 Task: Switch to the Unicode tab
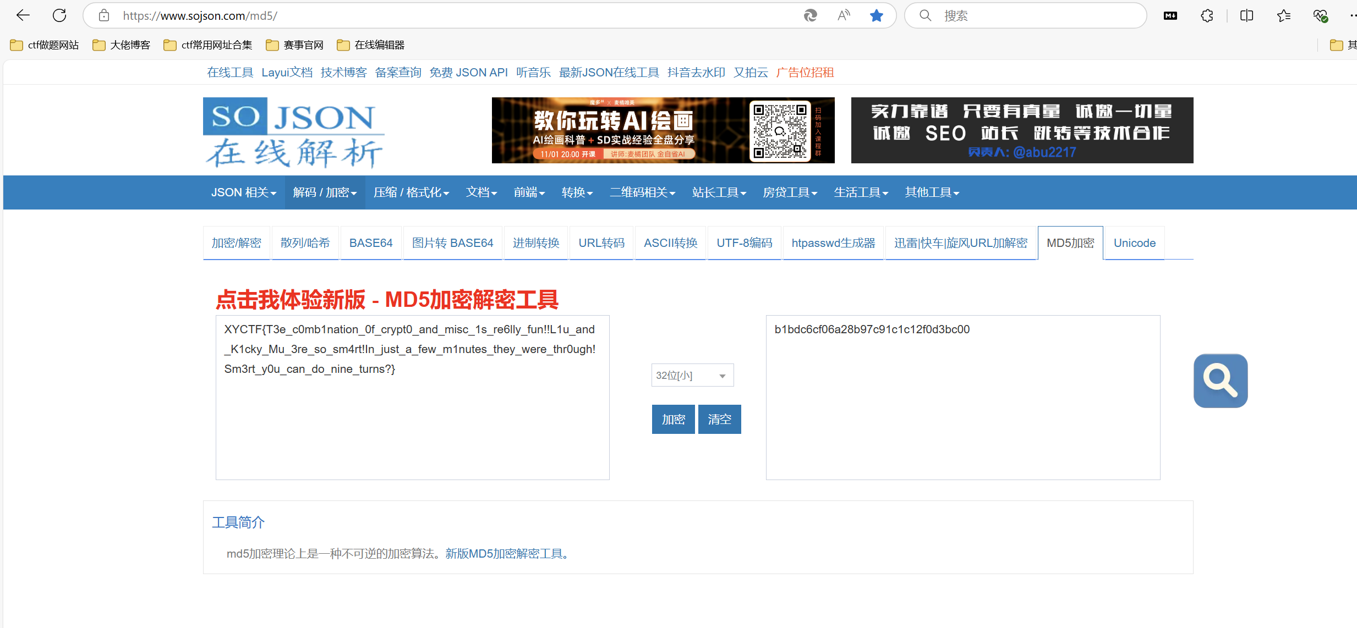(x=1135, y=243)
